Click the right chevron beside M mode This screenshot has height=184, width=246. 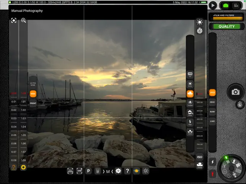tap(112, 171)
